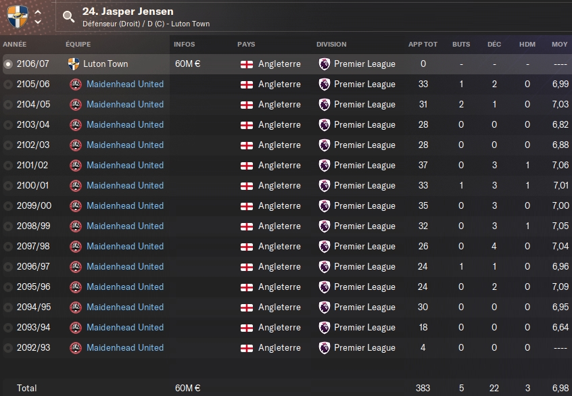Click the England flag in 2097/98 row

click(247, 247)
